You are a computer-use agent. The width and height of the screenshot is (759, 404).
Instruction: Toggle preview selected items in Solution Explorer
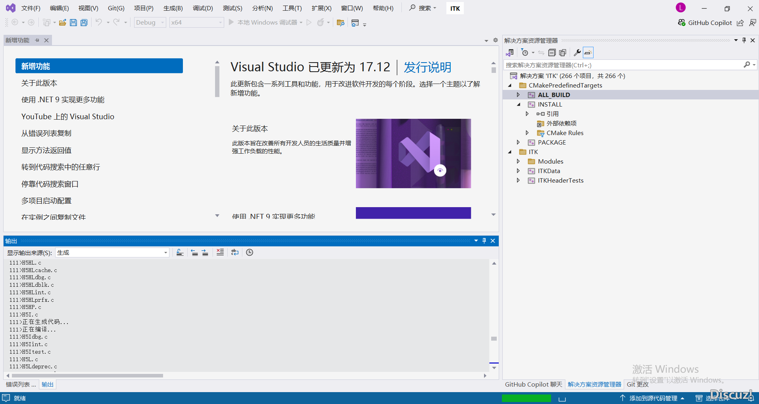point(588,52)
